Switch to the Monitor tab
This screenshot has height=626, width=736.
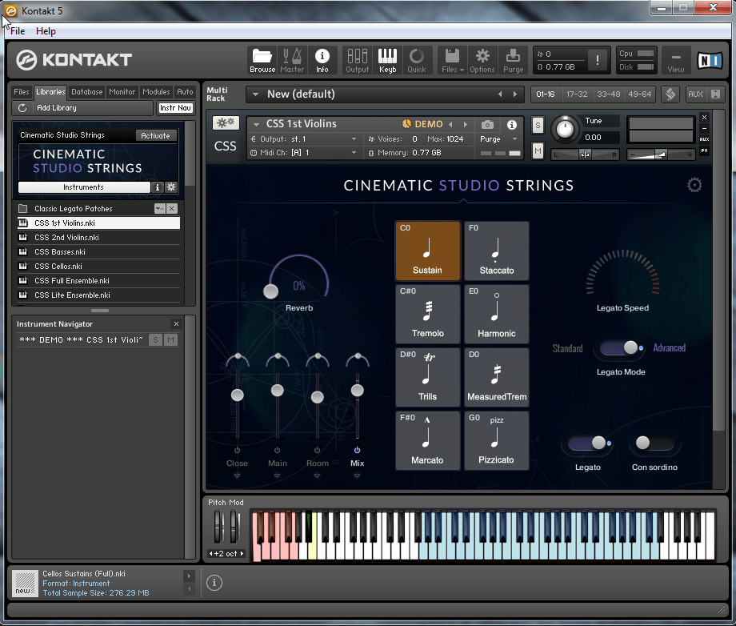pyautogui.click(x=122, y=92)
